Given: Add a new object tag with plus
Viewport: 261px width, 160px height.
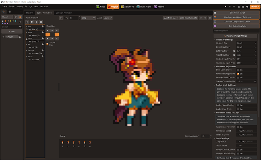Looking at the screenshot, I should [20, 22].
